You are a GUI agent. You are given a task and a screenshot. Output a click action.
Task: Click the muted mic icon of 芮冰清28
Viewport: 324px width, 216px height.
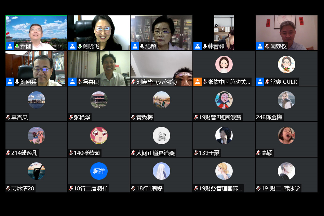(8, 189)
